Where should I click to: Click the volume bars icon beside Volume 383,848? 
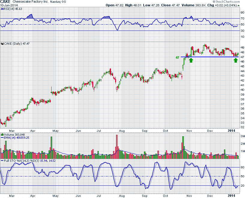pos(2,135)
